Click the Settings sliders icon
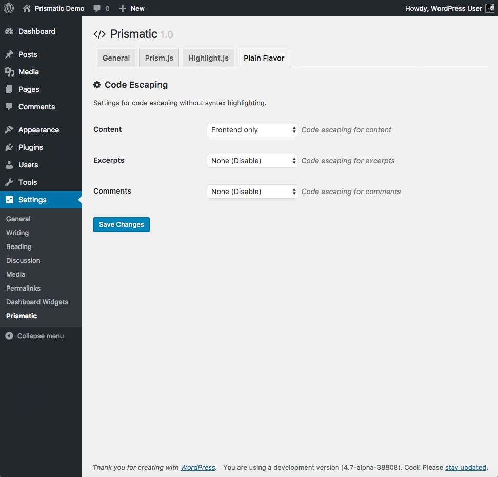 tap(10, 200)
